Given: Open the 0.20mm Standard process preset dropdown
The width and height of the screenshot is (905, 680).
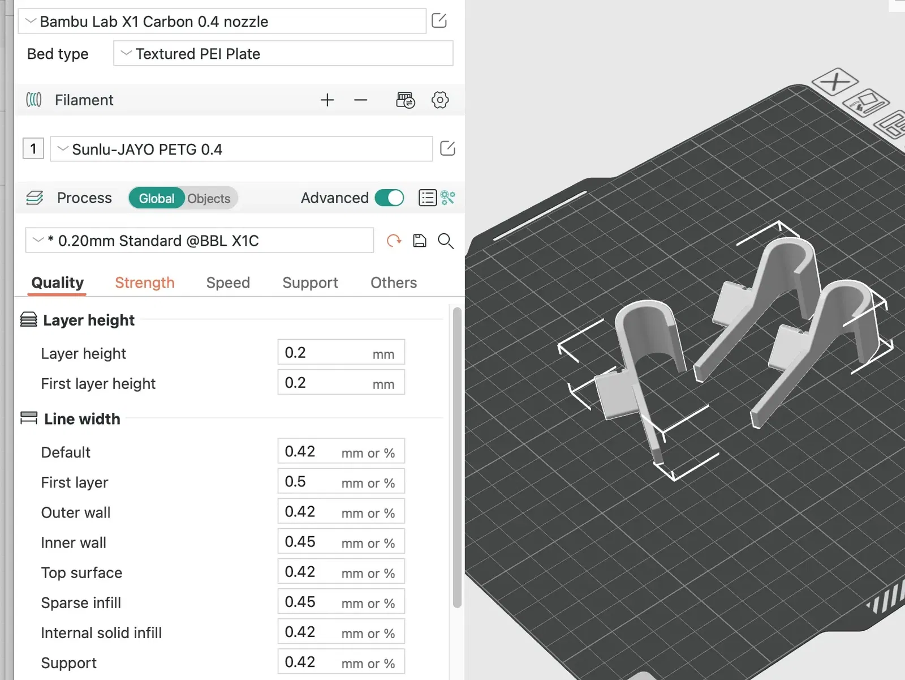Looking at the screenshot, I should [x=200, y=241].
